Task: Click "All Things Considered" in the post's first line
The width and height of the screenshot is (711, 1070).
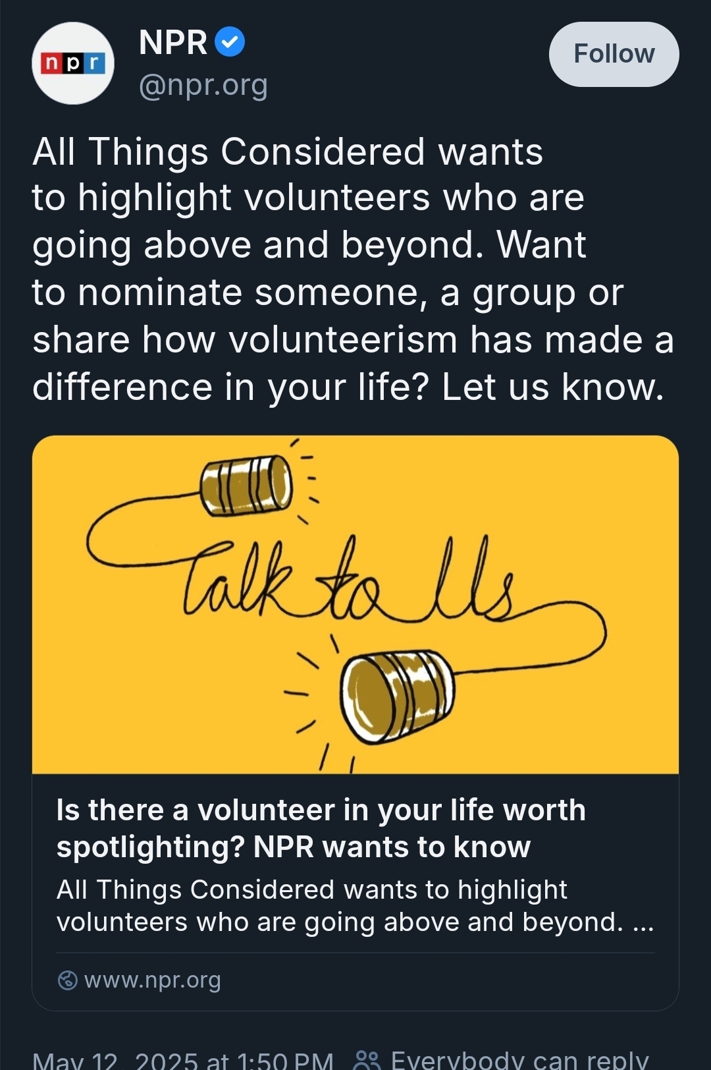Action: click(228, 152)
